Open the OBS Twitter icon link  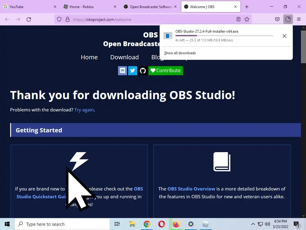[x=132, y=71]
